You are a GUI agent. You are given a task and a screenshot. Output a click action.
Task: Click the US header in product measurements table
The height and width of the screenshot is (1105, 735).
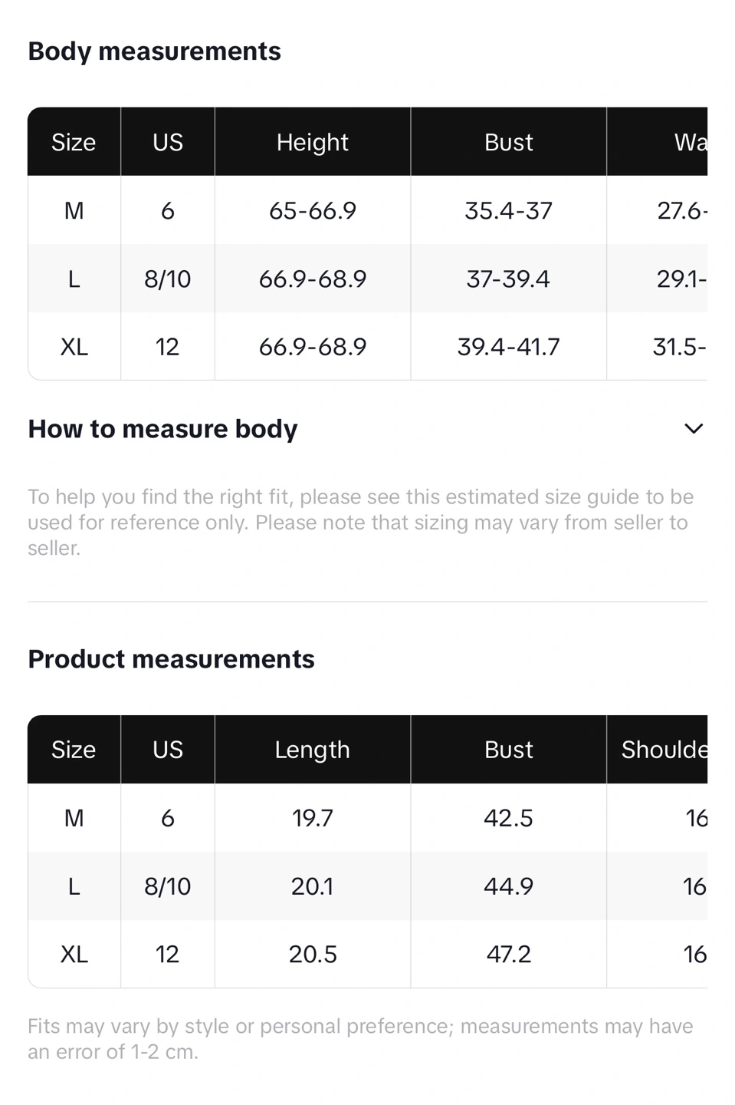point(167,750)
